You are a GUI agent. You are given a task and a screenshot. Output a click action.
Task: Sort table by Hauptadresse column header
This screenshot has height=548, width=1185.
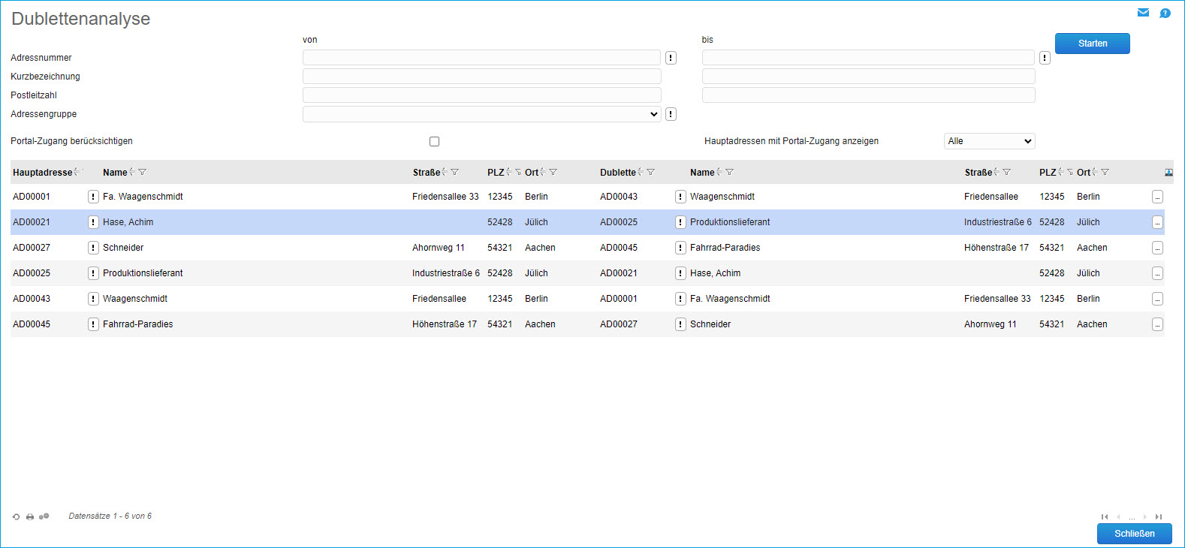pyautogui.click(x=42, y=173)
